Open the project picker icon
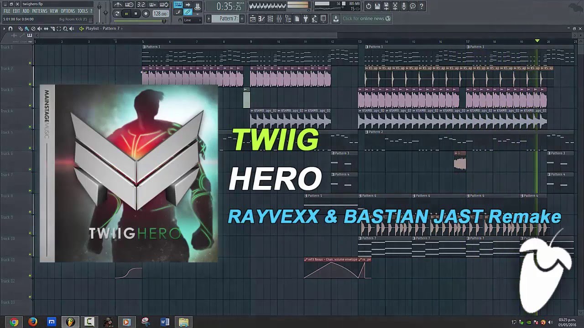This screenshot has width=584, height=328. pyautogui.click(x=297, y=19)
